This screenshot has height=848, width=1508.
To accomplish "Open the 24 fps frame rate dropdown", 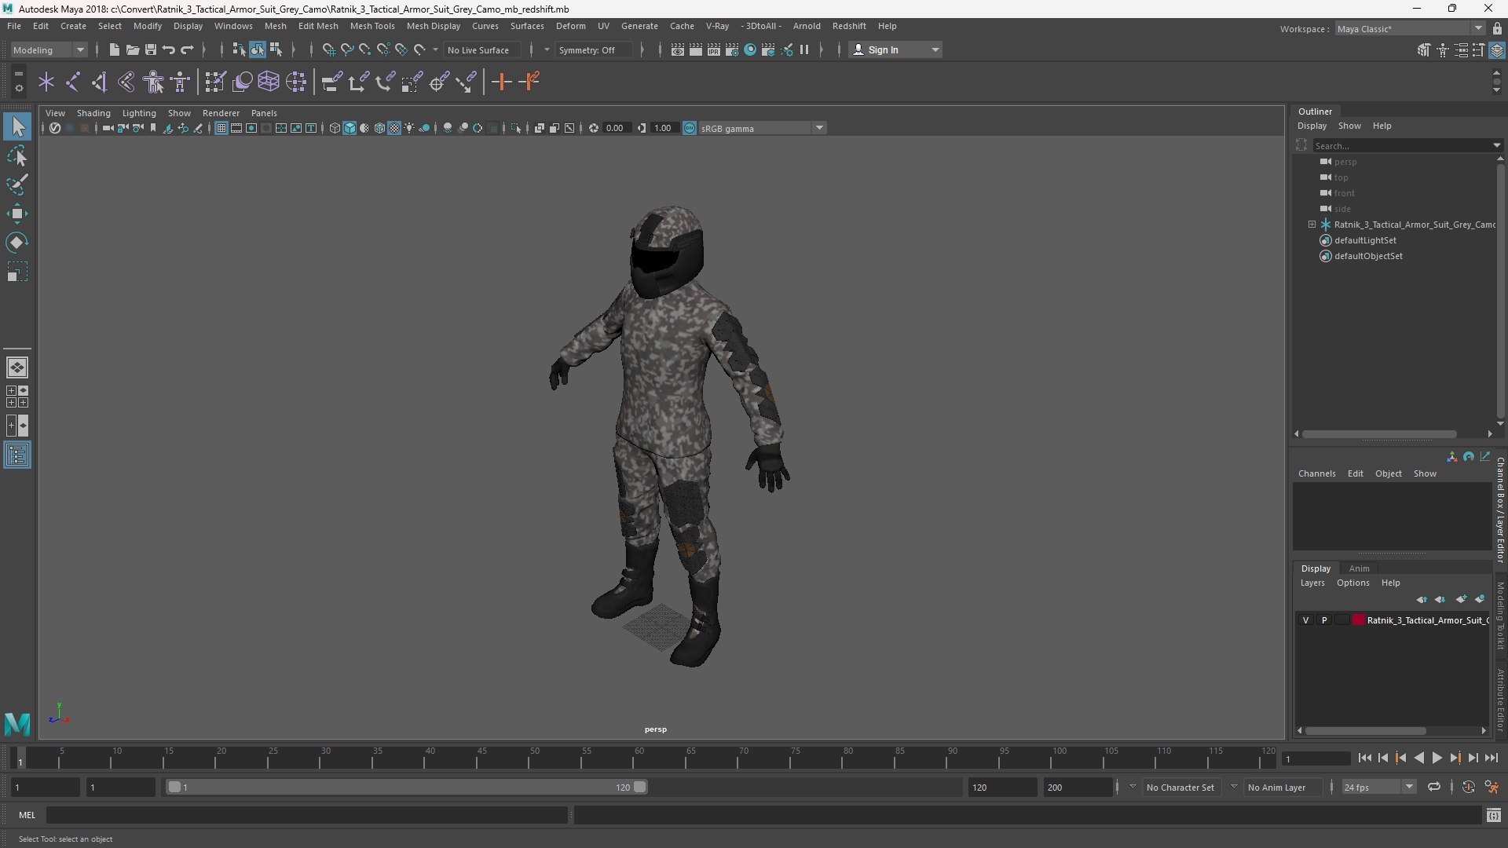I will point(1378,787).
